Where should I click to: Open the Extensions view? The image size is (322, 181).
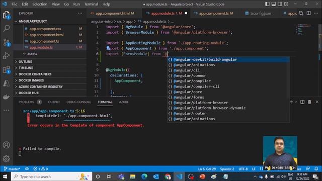click(x=7, y=69)
